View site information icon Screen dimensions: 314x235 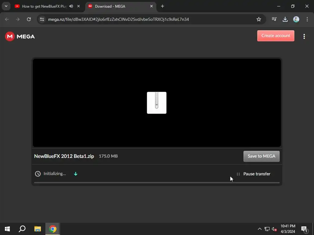pos(42,19)
